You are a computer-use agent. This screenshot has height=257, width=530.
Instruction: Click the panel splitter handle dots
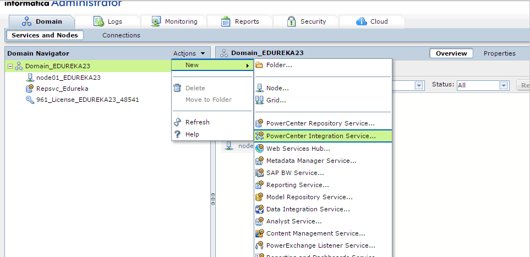[213, 199]
